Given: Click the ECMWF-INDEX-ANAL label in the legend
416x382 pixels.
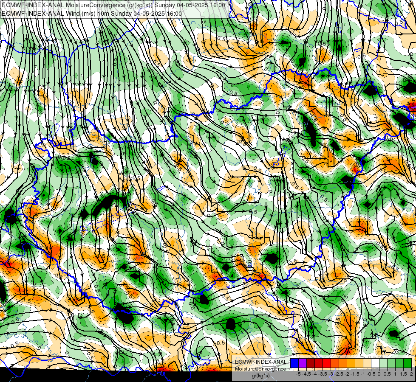Looking at the screenshot, I should (x=260, y=362).
